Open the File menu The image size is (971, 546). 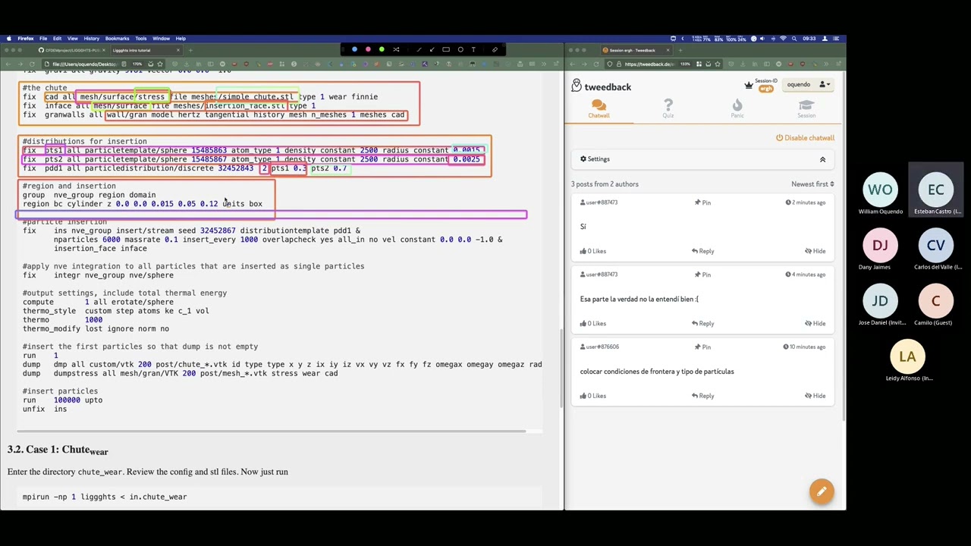(x=43, y=39)
